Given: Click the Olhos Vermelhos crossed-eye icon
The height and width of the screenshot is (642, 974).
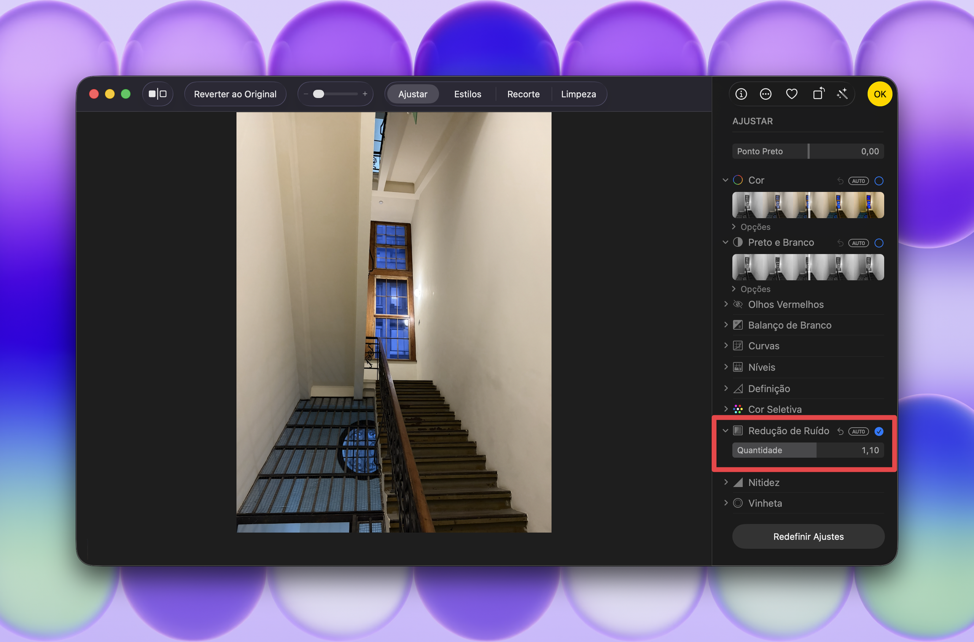Looking at the screenshot, I should tap(737, 304).
